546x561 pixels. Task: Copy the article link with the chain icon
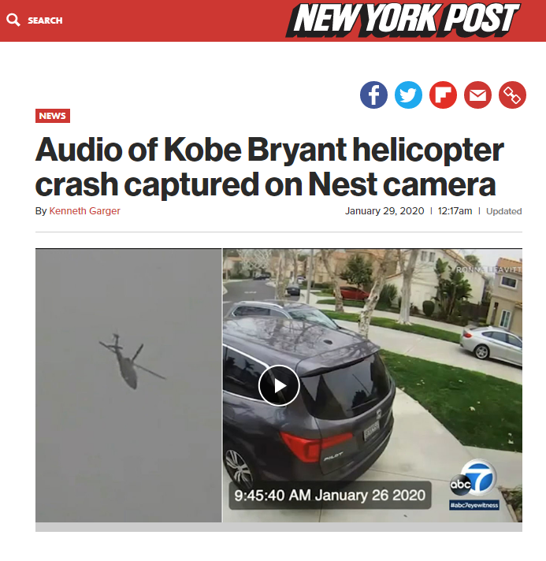pyautogui.click(x=512, y=95)
